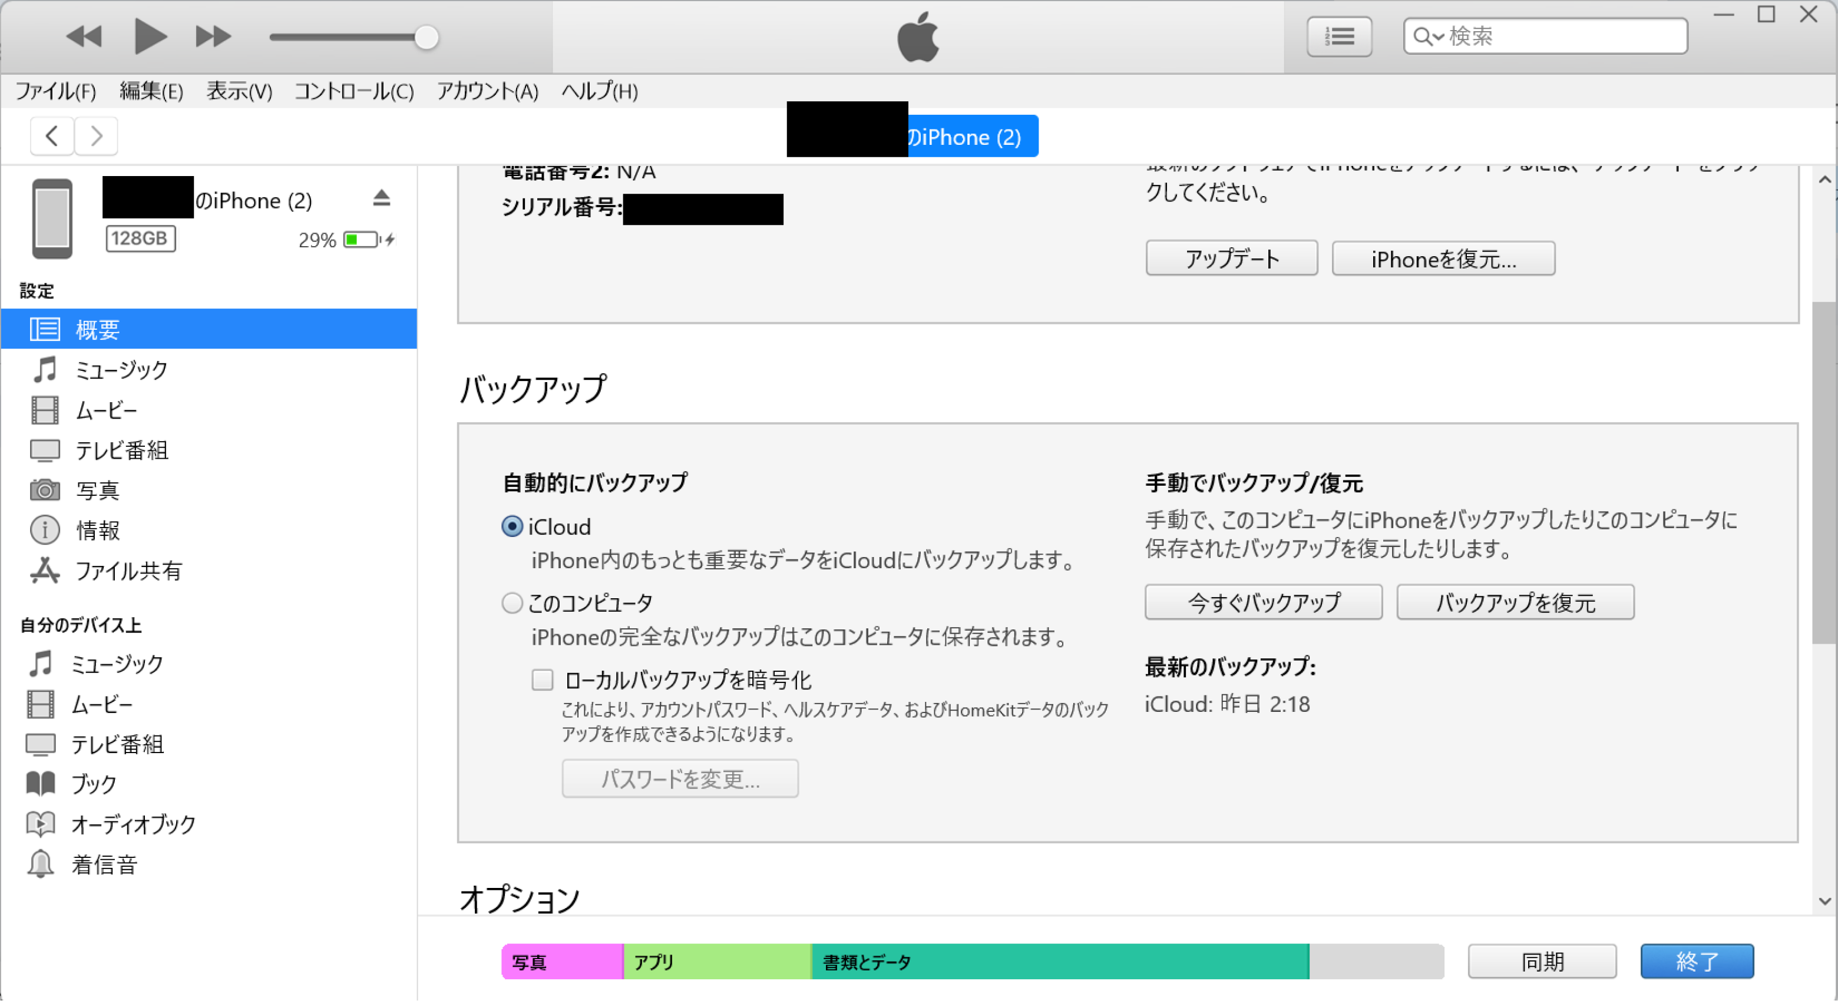1838x1001 pixels.
Task: Click the iPhoneを復元... button
Action: click(1443, 258)
